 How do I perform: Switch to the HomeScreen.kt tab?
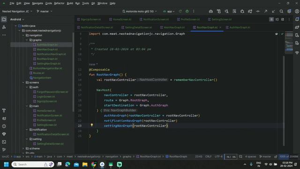[x=120, y=19]
